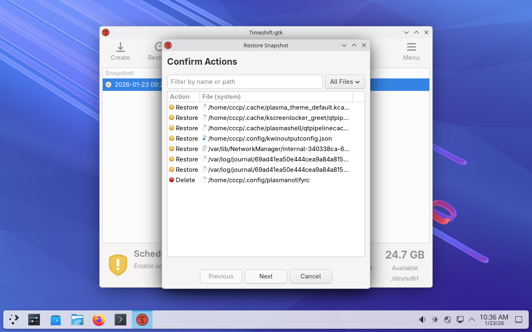Sort by the Action column header
The width and height of the screenshot is (532, 332).
click(183, 97)
